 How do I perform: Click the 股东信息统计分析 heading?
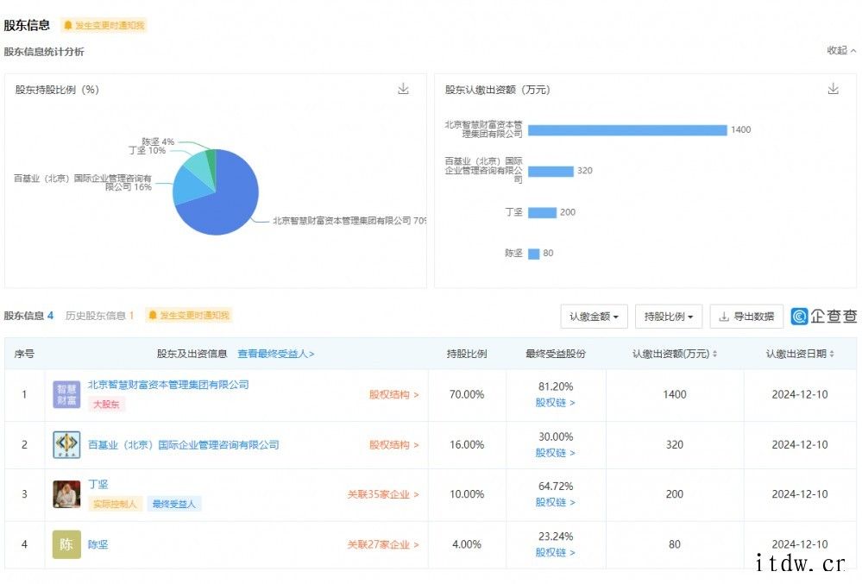pos(44,52)
